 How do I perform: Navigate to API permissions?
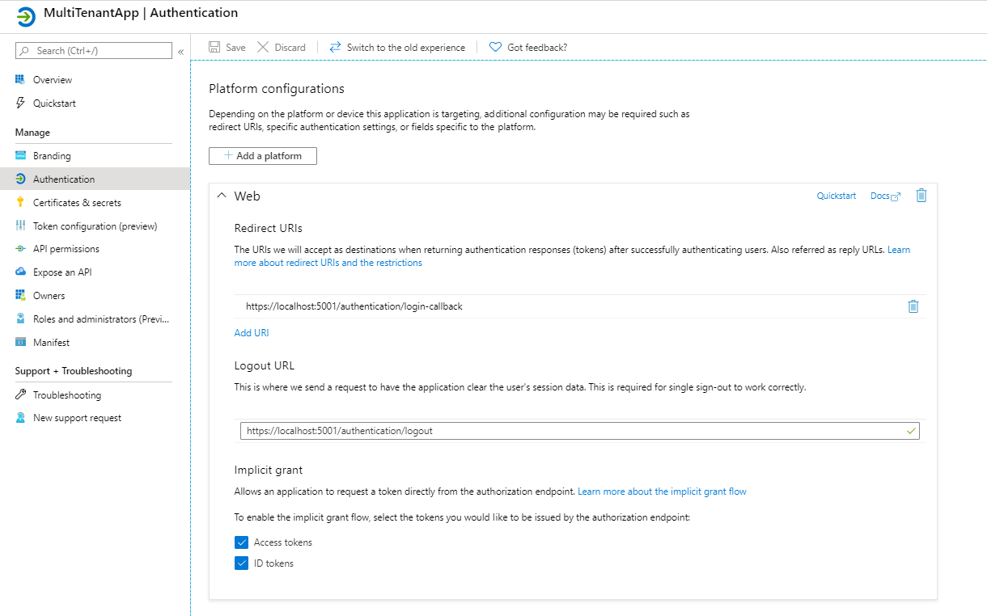66,249
